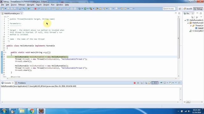Click the Pin Console icon
204x114 pixels.
tap(161, 83)
